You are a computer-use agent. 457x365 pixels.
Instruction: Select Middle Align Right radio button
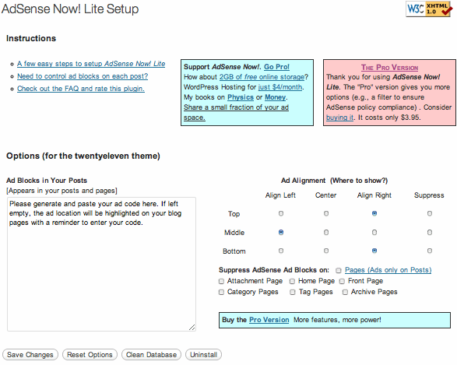[374, 232]
